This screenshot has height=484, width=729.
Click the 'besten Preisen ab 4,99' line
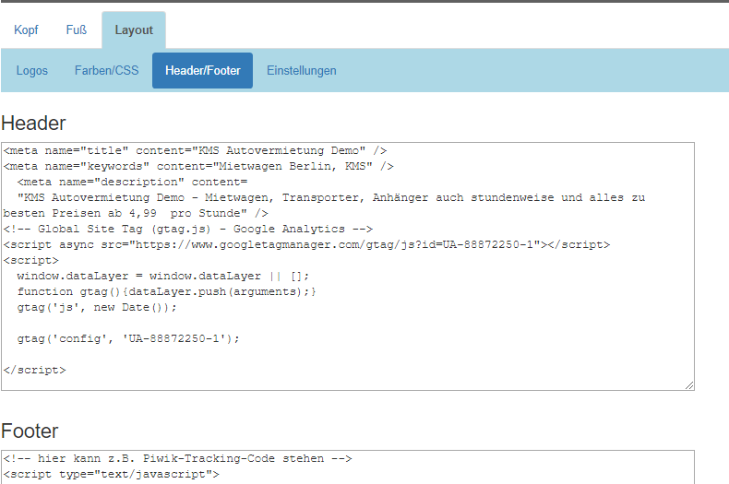136,213
